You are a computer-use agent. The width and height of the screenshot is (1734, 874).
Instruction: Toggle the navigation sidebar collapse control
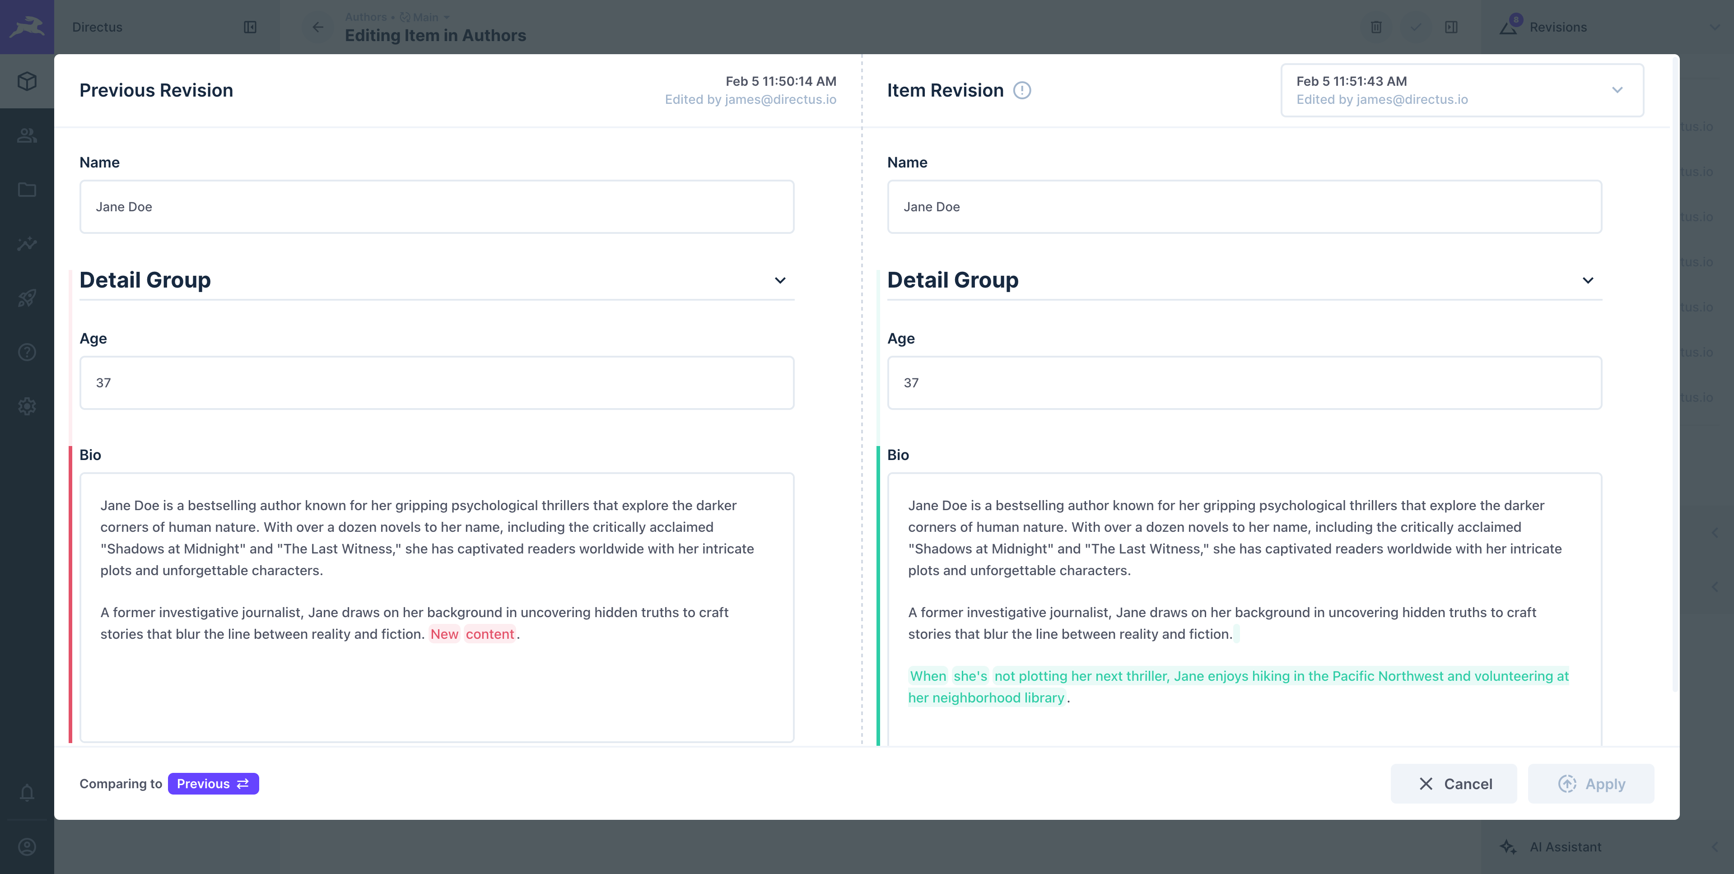250,27
